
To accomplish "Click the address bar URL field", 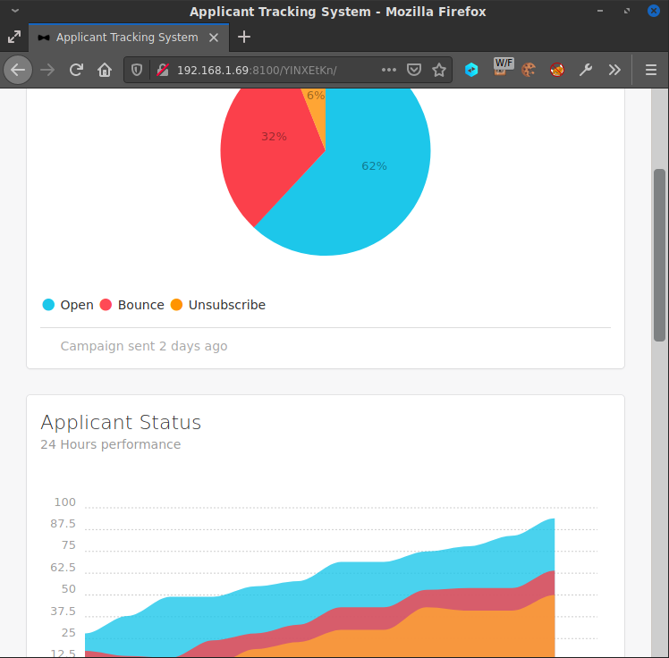I will [268, 70].
